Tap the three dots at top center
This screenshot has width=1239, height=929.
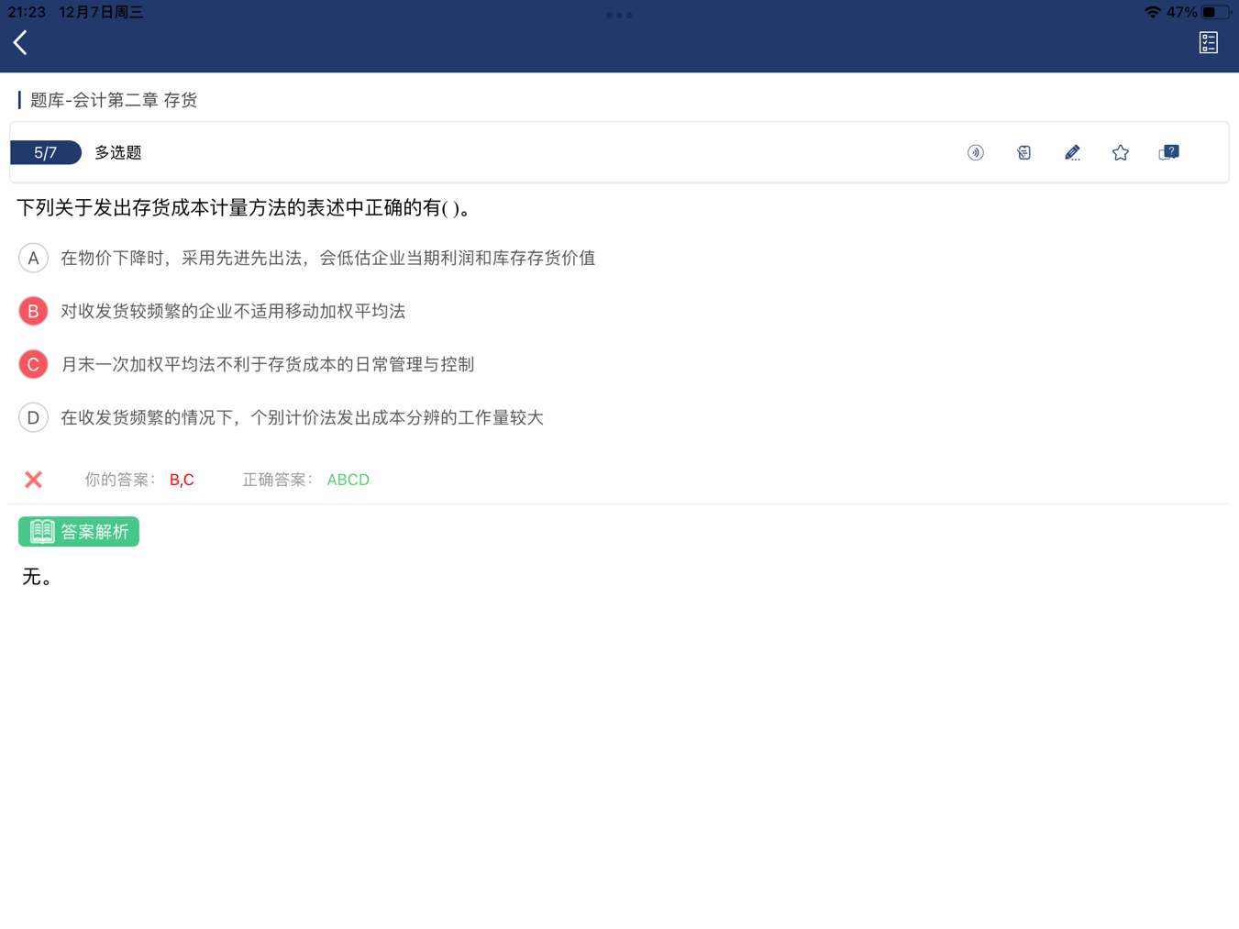[619, 15]
